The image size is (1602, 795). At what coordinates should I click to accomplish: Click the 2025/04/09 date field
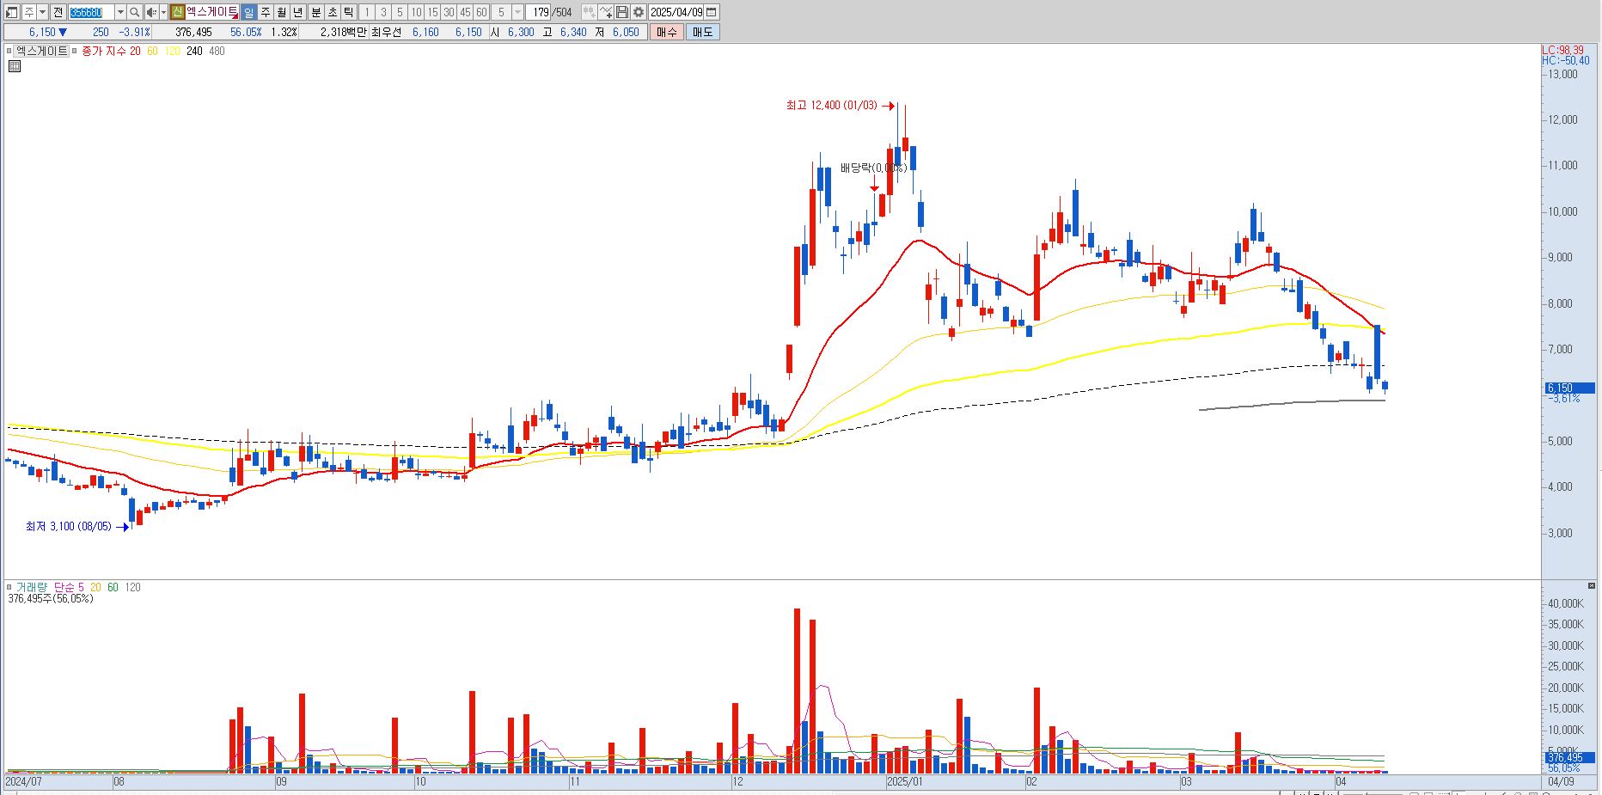point(676,12)
